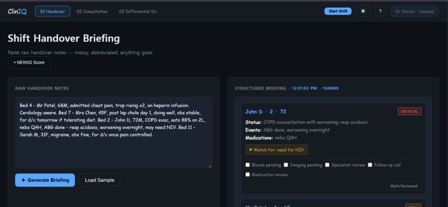This screenshot has height=207, width=448.
Task: Mark John D's card as reviewed
Action: (404, 186)
